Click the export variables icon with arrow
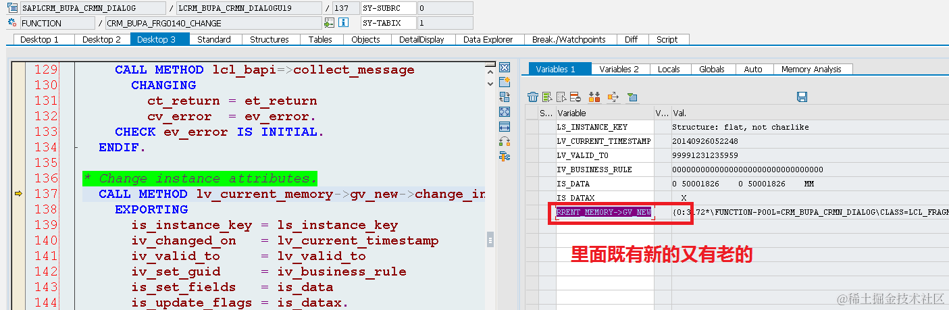Viewport: 949px width, 310px height. [x=613, y=97]
